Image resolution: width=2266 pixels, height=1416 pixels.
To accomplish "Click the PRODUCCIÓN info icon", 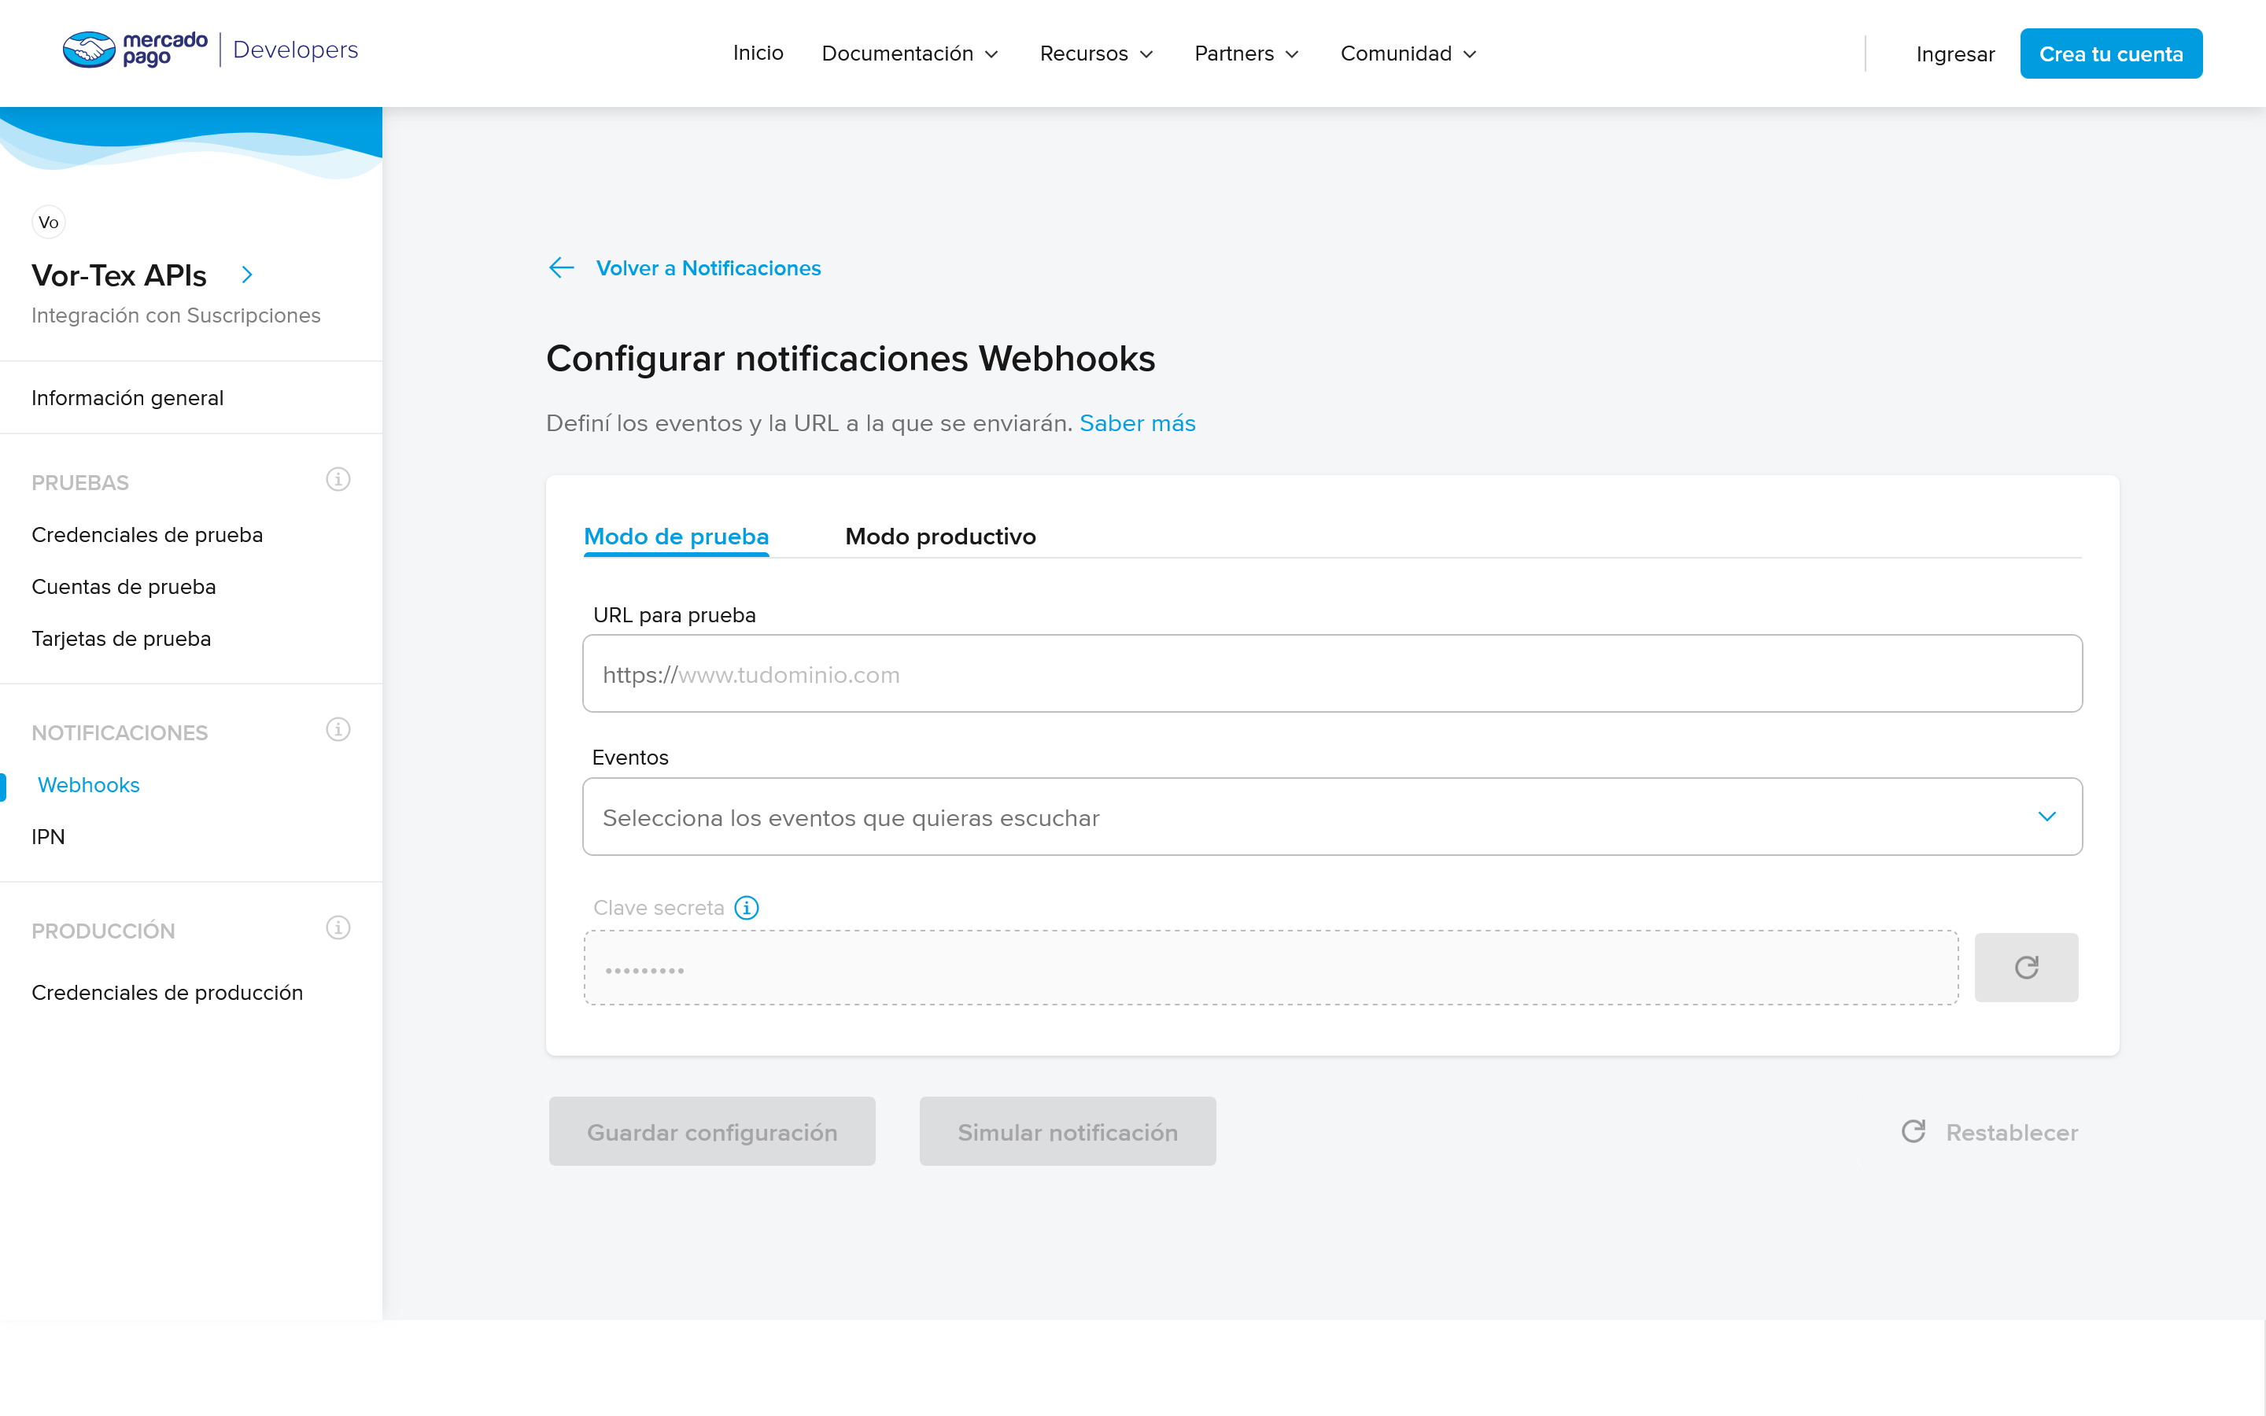I will (x=338, y=927).
